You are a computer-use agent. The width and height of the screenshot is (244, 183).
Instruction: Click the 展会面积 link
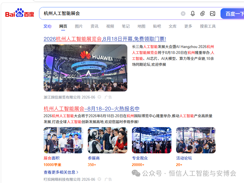pyautogui.click(x=52, y=158)
